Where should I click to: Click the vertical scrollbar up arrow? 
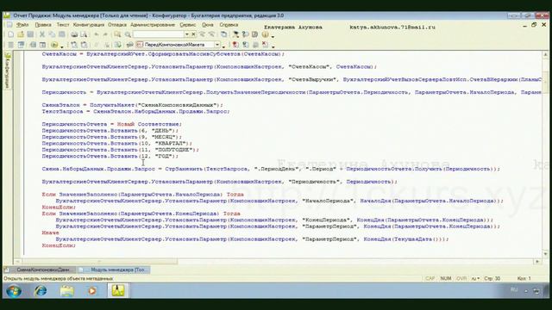click(x=545, y=54)
